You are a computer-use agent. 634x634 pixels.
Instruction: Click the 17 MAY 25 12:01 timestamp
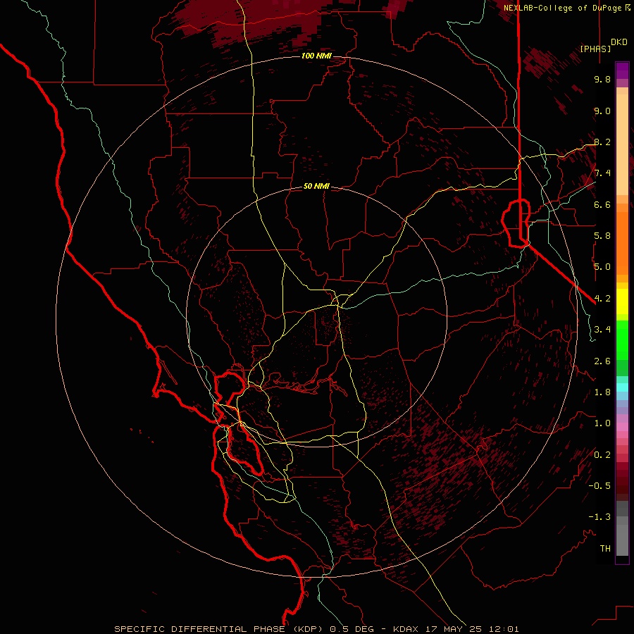(472, 629)
